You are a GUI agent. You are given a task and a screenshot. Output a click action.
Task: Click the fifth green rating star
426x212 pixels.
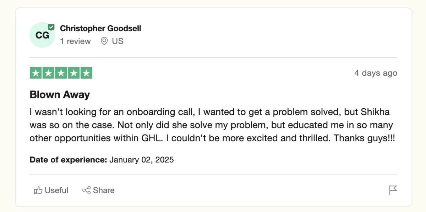pyautogui.click(x=86, y=73)
